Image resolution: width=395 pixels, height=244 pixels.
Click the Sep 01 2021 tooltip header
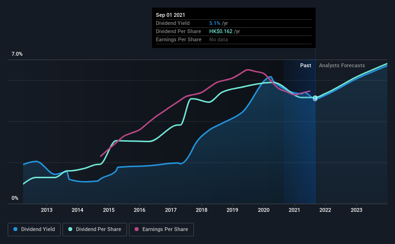[x=170, y=15]
